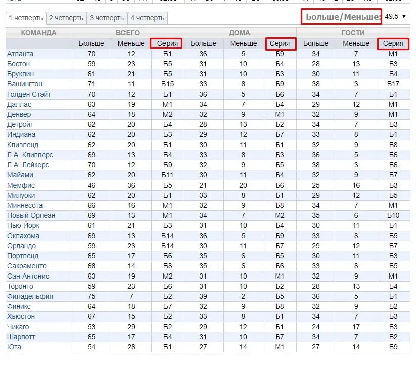Image resolution: width=416 pixels, height=365 pixels.
Task: Open the Бостон team link
Action: tap(18, 64)
